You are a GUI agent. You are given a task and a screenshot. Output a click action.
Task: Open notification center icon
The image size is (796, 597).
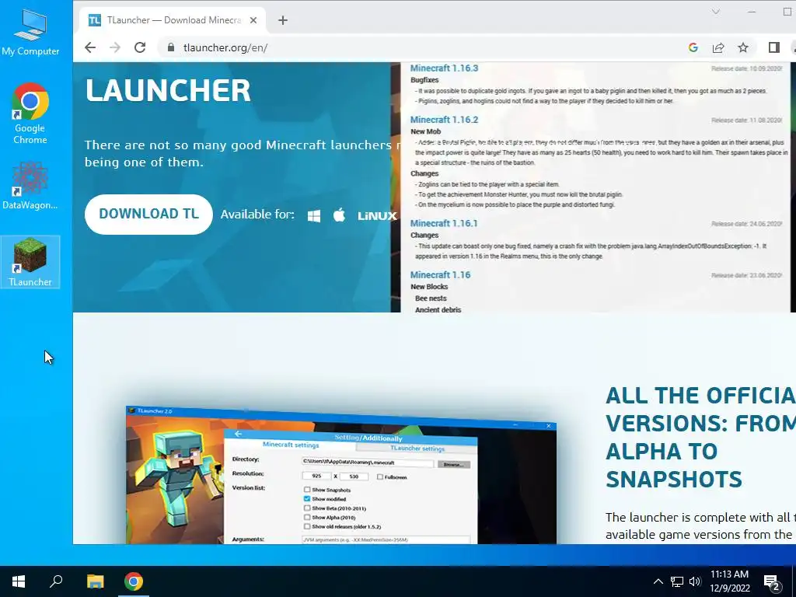(772, 581)
